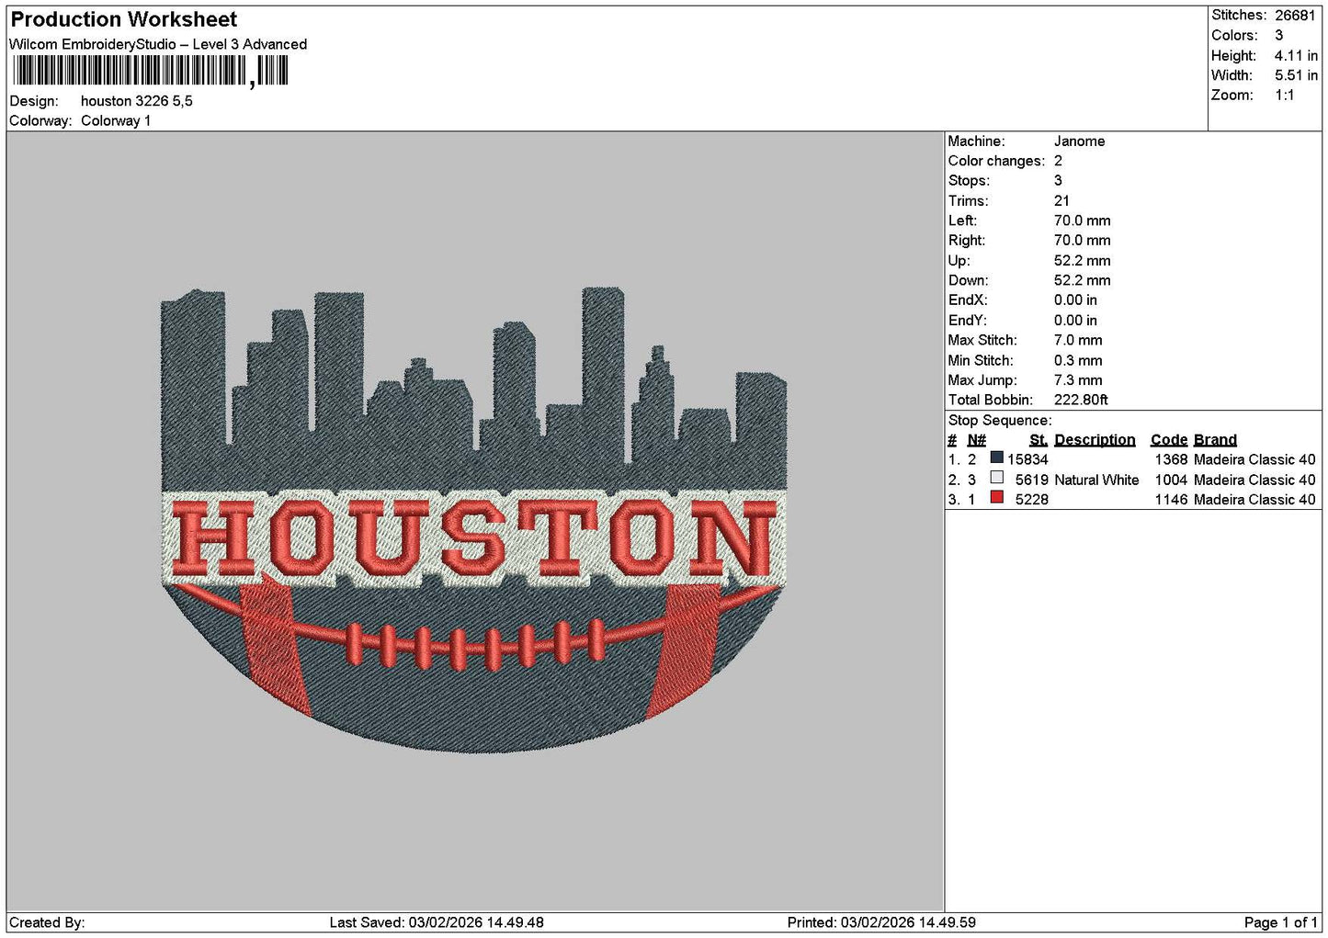Click thread code '1368'
This screenshot has height=938, width=1328.
pyautogui.click(x=1171, y=459)
